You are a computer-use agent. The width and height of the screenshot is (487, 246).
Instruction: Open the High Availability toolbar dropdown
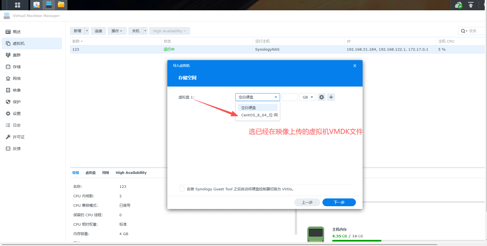coord(170,31)
